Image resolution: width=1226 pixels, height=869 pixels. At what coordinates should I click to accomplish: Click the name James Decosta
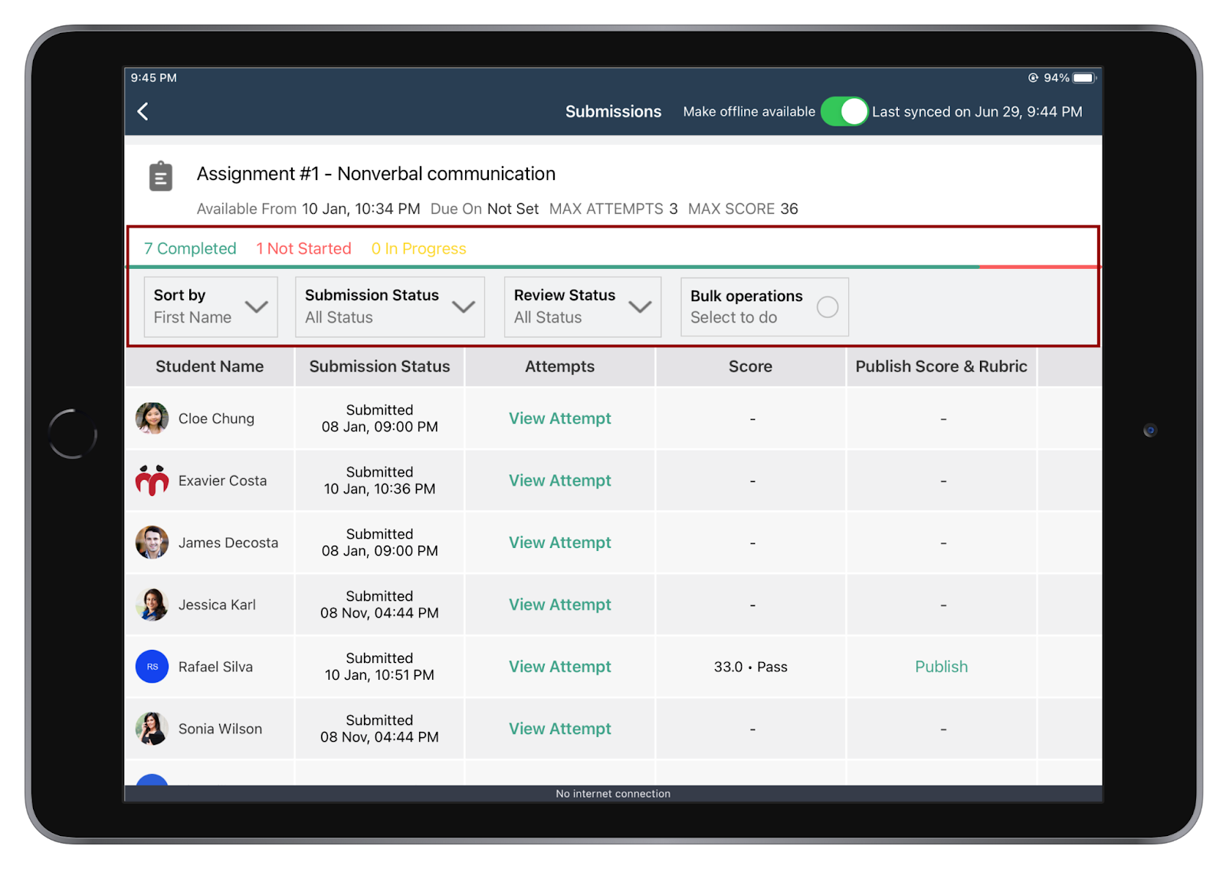pyautogui.click(x=228, y=543)
